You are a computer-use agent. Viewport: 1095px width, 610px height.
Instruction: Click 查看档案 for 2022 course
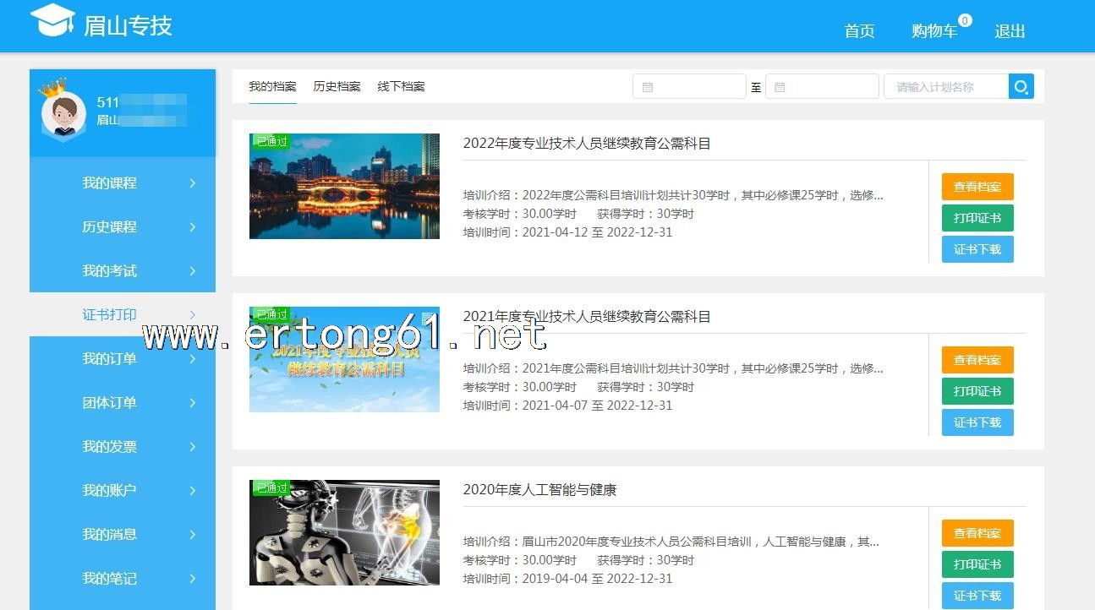[977, 187]
